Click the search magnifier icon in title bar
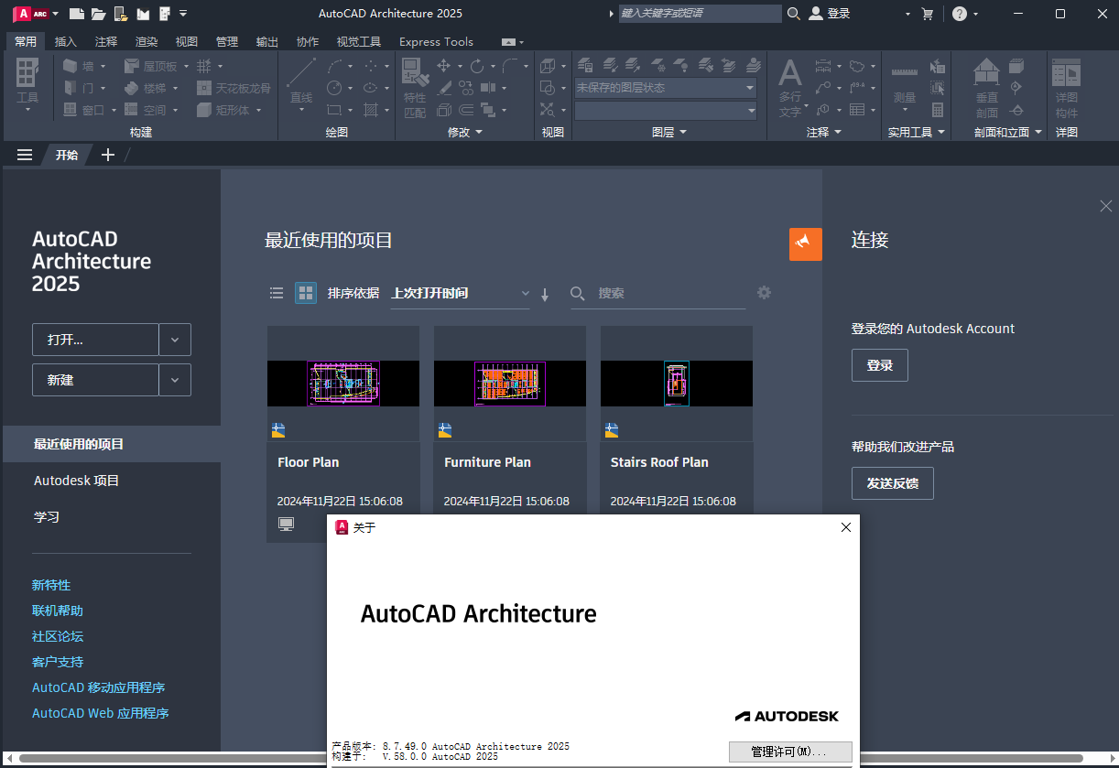Viewport: 1119px width, 768px height. [793, 14]
